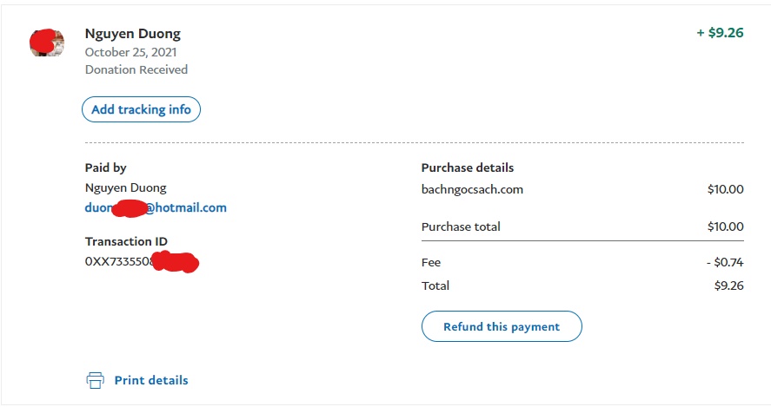Click the green + $9.26 amount
This screenshot has height=407, width=771.
pos(720,33)
